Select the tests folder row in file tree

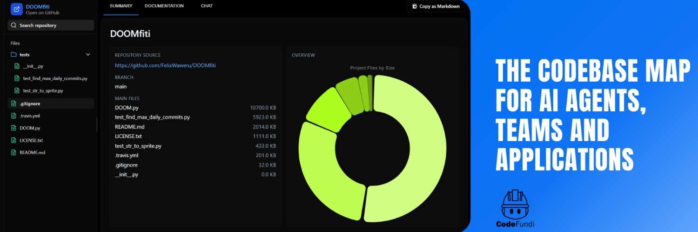pyautogui.click(x=51, y=55)
